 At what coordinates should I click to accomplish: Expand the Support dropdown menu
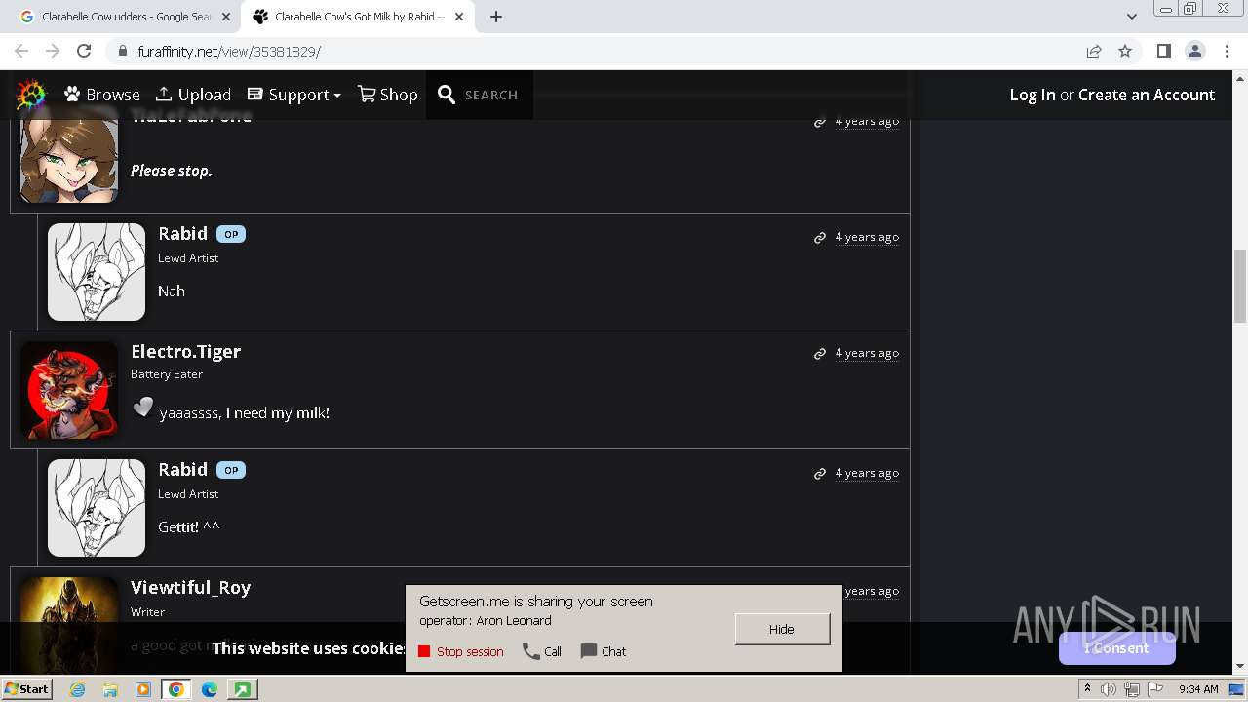pos(293,95)
